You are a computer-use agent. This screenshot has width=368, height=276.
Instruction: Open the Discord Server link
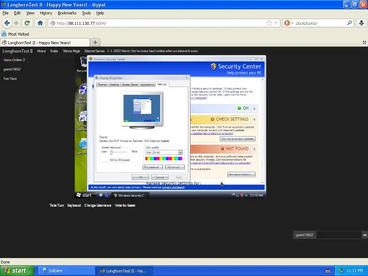point(95,51)
